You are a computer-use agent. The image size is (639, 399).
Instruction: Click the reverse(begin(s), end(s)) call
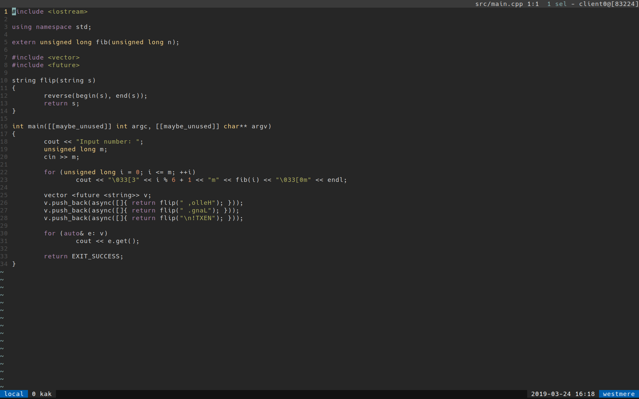coord(96,95)
